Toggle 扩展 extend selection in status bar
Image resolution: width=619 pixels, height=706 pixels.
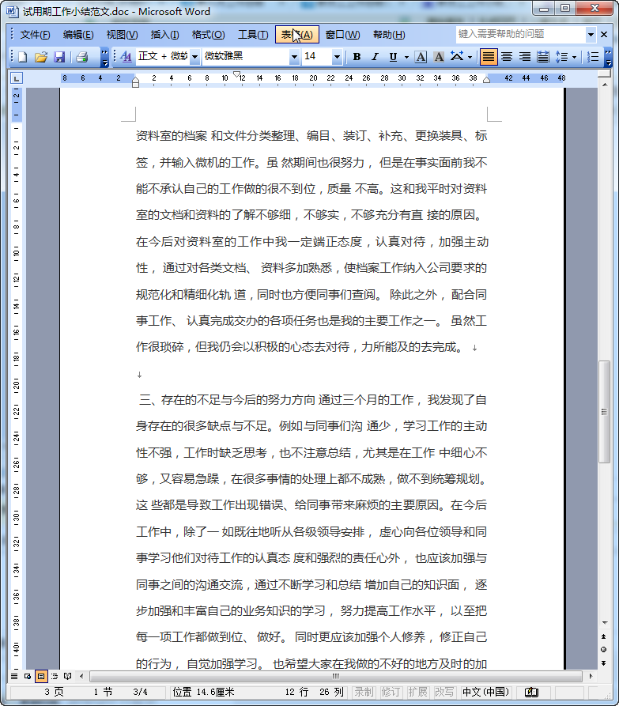(417, 692)
